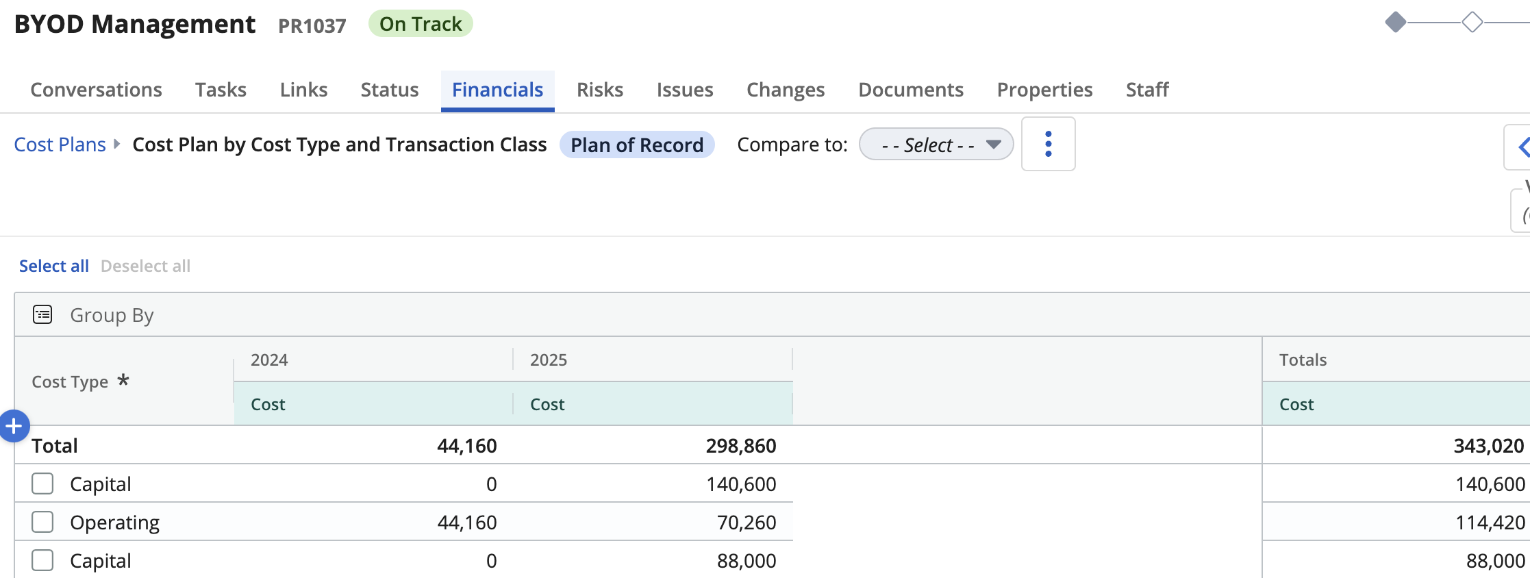
Task: Check the last Capital row checkbox
Action: click(42, 560)
